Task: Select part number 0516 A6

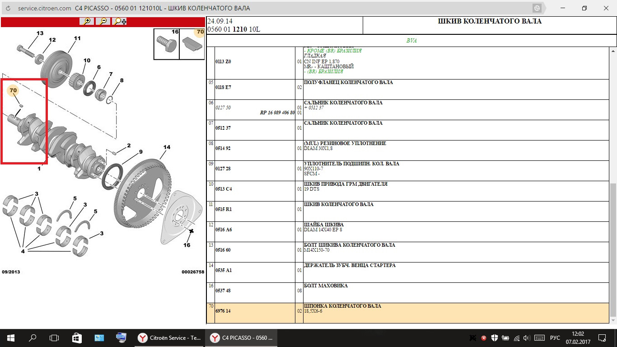Action: (223, 230)
